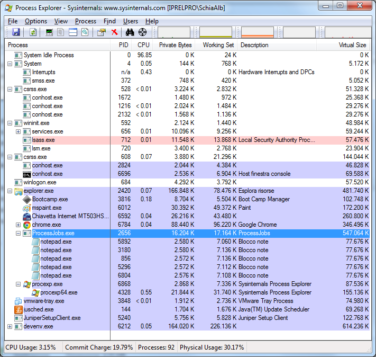The width and height of the screenshot is (376, 357).
Task: Select the lsm.exe process row
Action: [187, 148]
